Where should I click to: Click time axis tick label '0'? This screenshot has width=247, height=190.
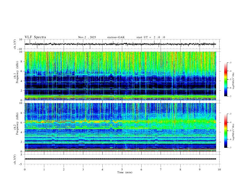[25, 170]
